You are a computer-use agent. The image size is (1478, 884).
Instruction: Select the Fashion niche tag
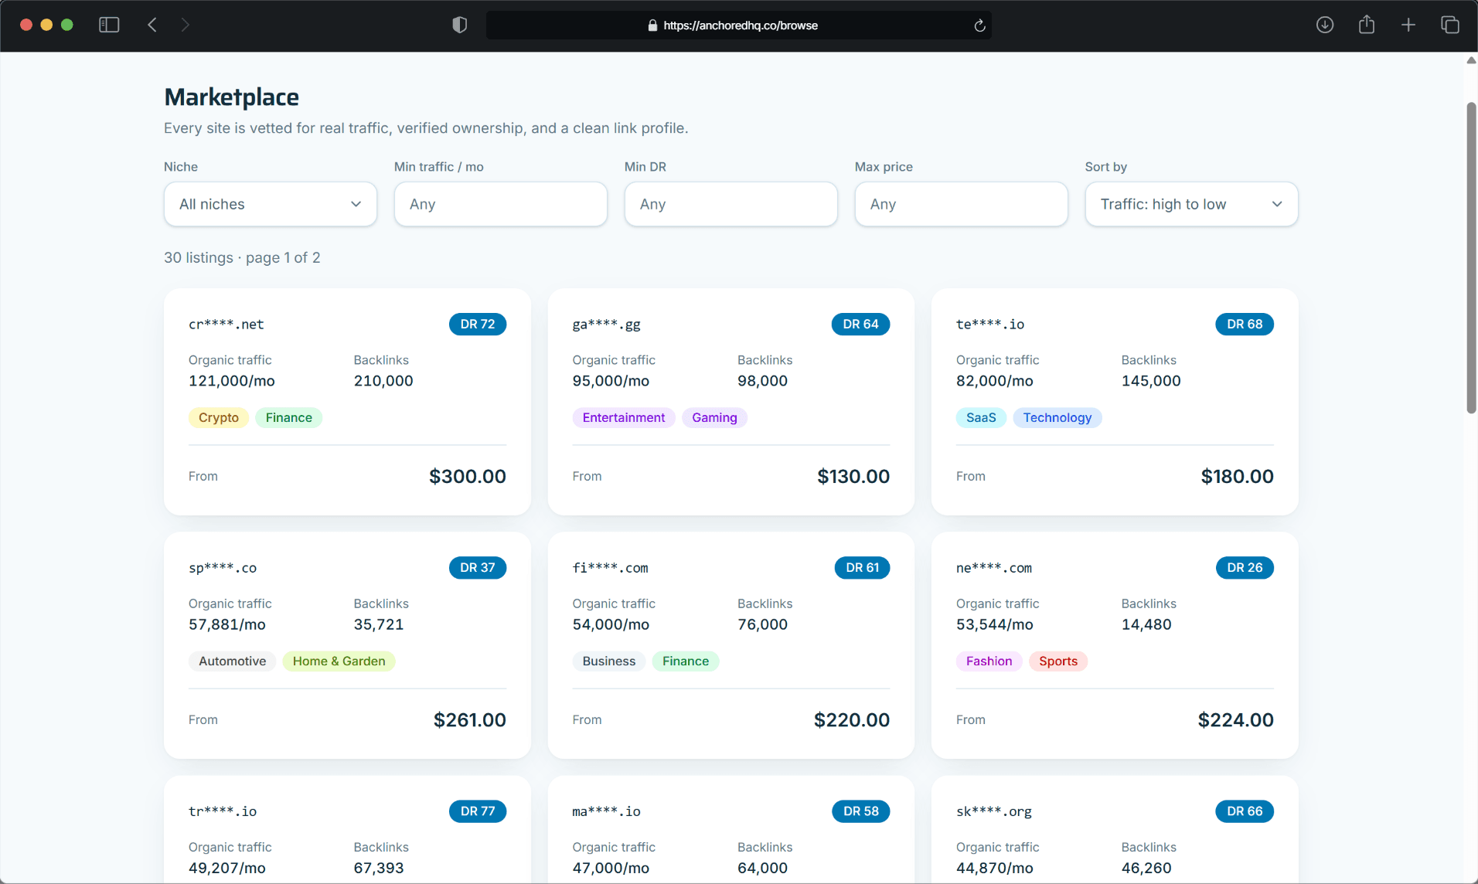click(989, 661)
